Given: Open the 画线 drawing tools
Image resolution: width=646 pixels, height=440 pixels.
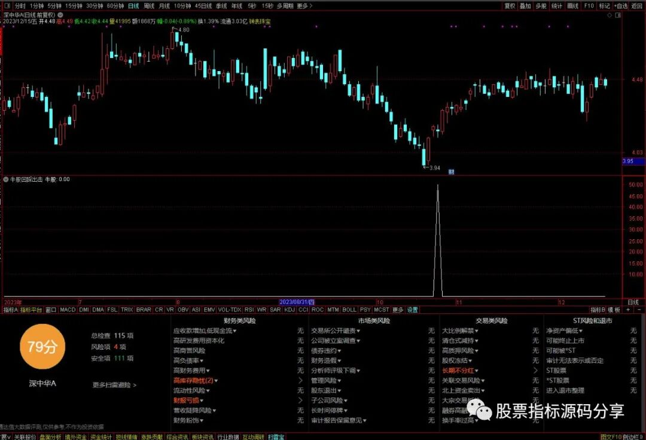Looking at the screenshot, I should tap(572, 6).
